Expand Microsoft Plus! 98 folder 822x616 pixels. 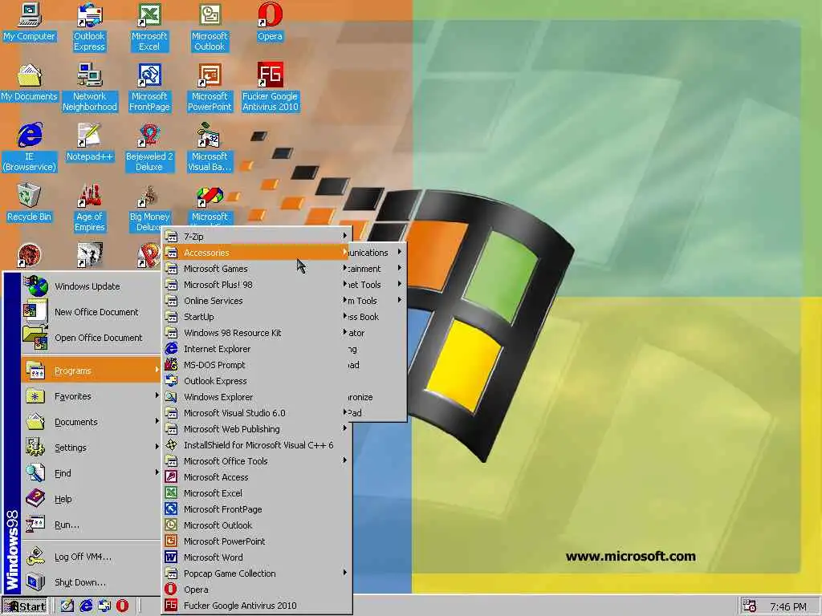(x=257, y=285)
